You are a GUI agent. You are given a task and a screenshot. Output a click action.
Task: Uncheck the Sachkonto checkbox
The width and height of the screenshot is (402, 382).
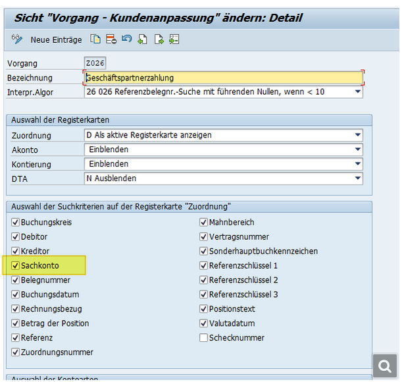(15, 265)
